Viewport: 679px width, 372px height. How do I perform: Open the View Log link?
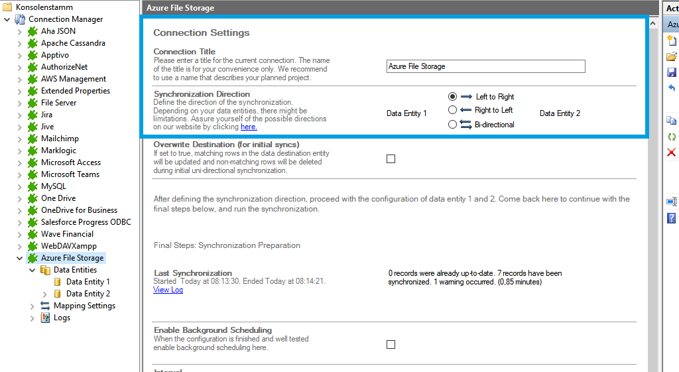168,290
